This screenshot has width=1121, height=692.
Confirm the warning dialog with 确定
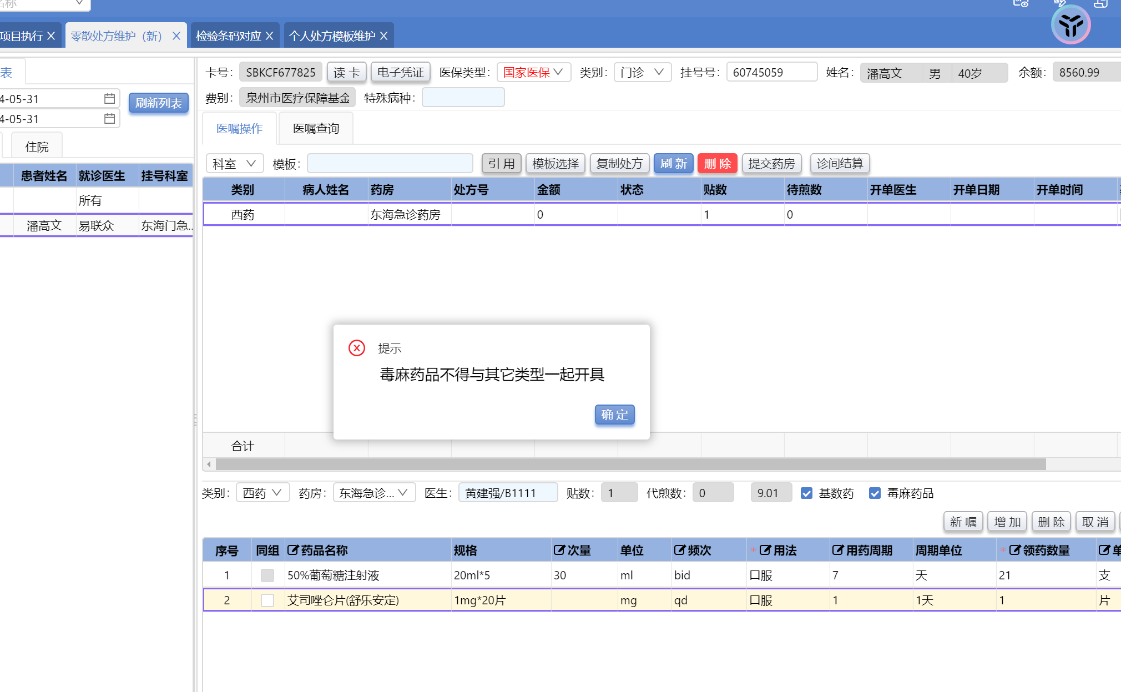(614, 415)
